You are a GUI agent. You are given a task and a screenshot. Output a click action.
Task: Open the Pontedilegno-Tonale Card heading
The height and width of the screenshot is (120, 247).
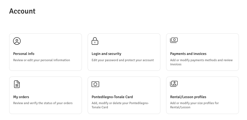tap(112, 97)
